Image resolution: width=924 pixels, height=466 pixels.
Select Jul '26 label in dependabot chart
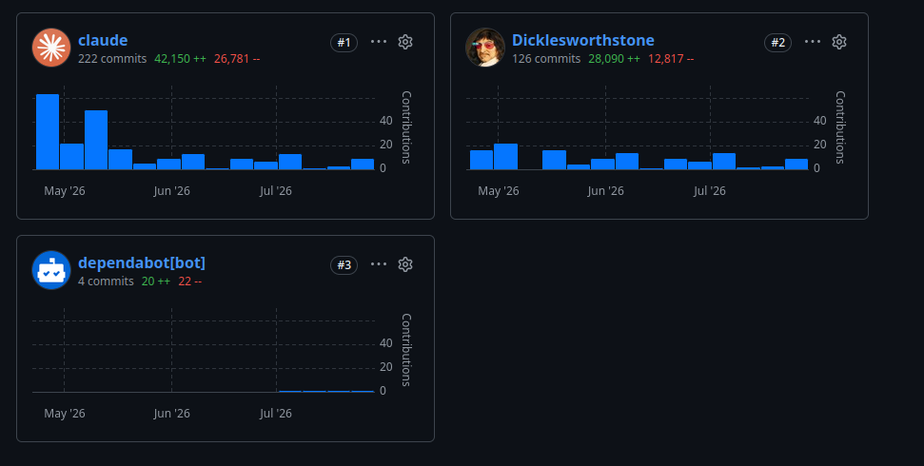coord(276,414)
